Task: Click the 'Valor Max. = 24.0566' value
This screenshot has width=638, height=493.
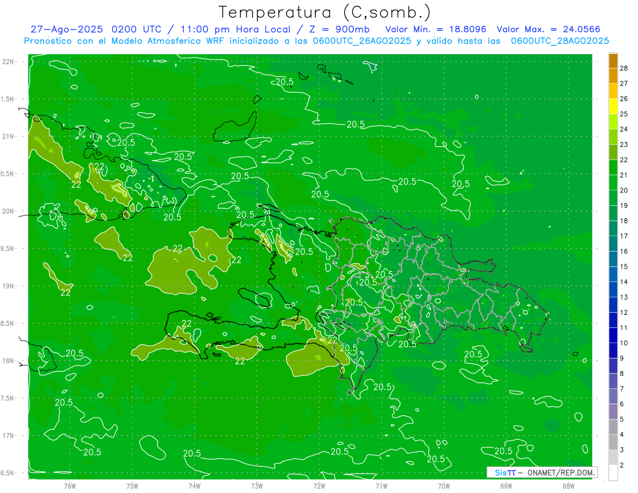Action: tap(549, 29)
